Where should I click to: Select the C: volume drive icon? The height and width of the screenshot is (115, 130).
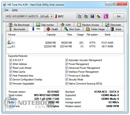coord(9,43)
